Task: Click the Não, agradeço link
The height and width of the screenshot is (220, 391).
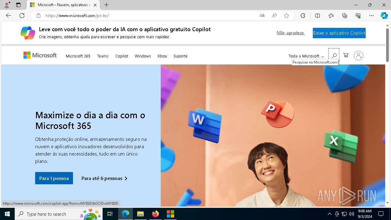Action: coord(291,33)
